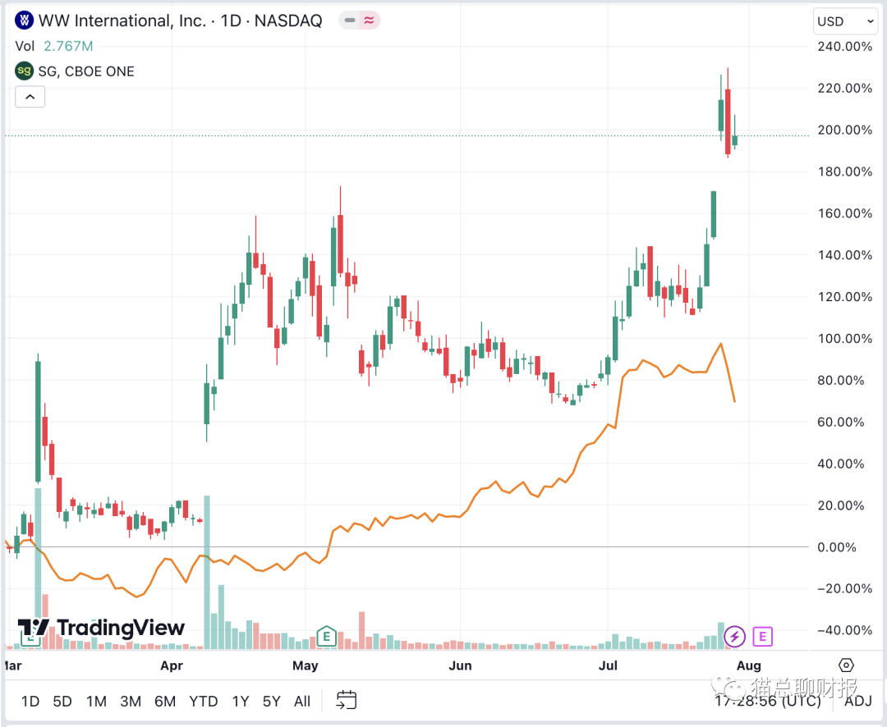887x727 pixels.
Task: Select the 3M time range
Action: pos(131,701)
